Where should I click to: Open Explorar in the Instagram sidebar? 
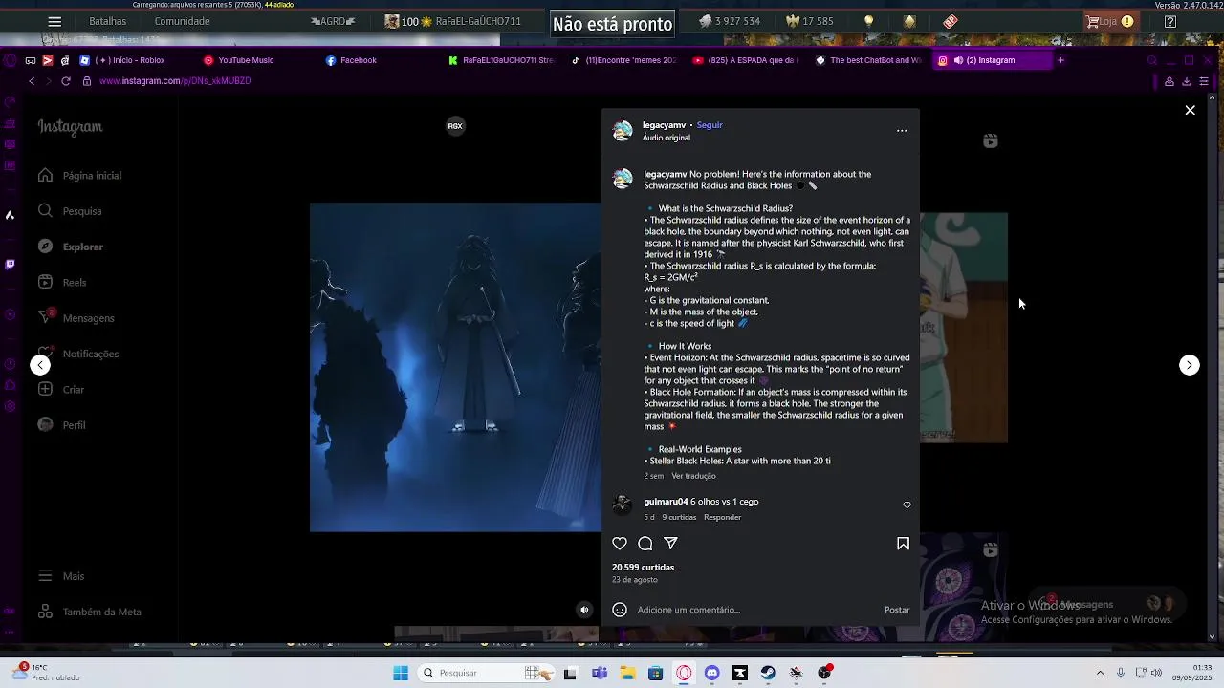[71, 247]
